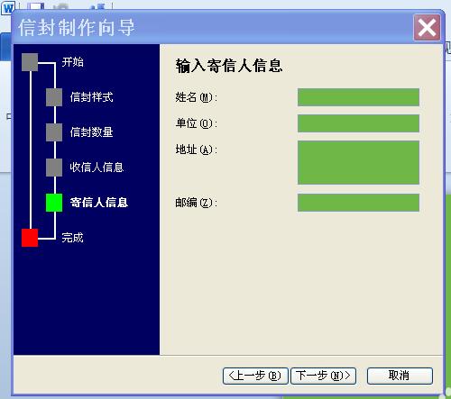Click the 取消 button
Screen dimensions: 451x399
pyautogui.click(x=400, y=376)
